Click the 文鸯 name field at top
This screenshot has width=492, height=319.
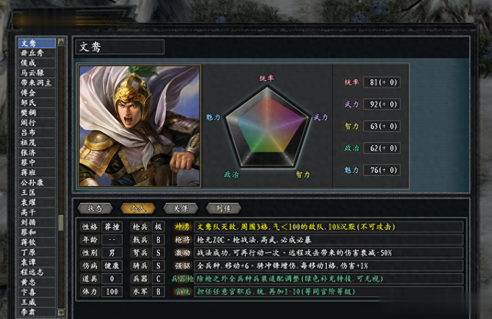point(120,47)
